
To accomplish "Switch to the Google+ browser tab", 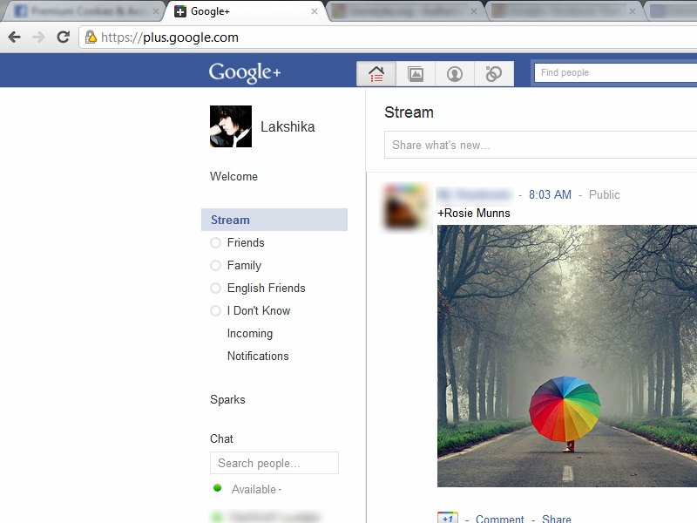I will (x=247, y=11).
